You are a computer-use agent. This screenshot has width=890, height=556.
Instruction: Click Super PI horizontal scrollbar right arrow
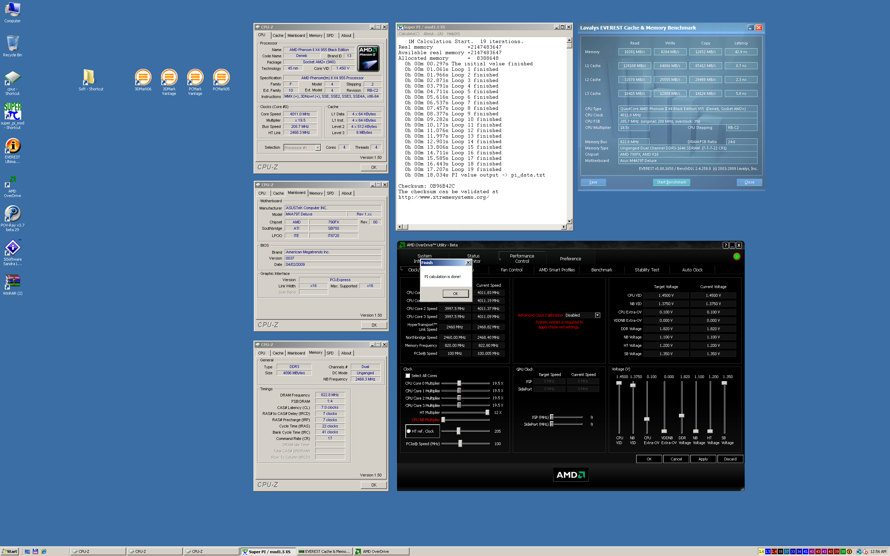564,227
